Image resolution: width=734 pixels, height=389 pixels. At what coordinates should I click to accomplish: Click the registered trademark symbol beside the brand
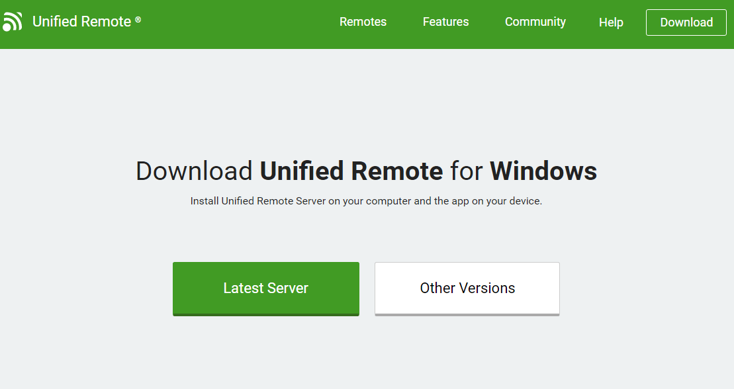tap(138, 20)
